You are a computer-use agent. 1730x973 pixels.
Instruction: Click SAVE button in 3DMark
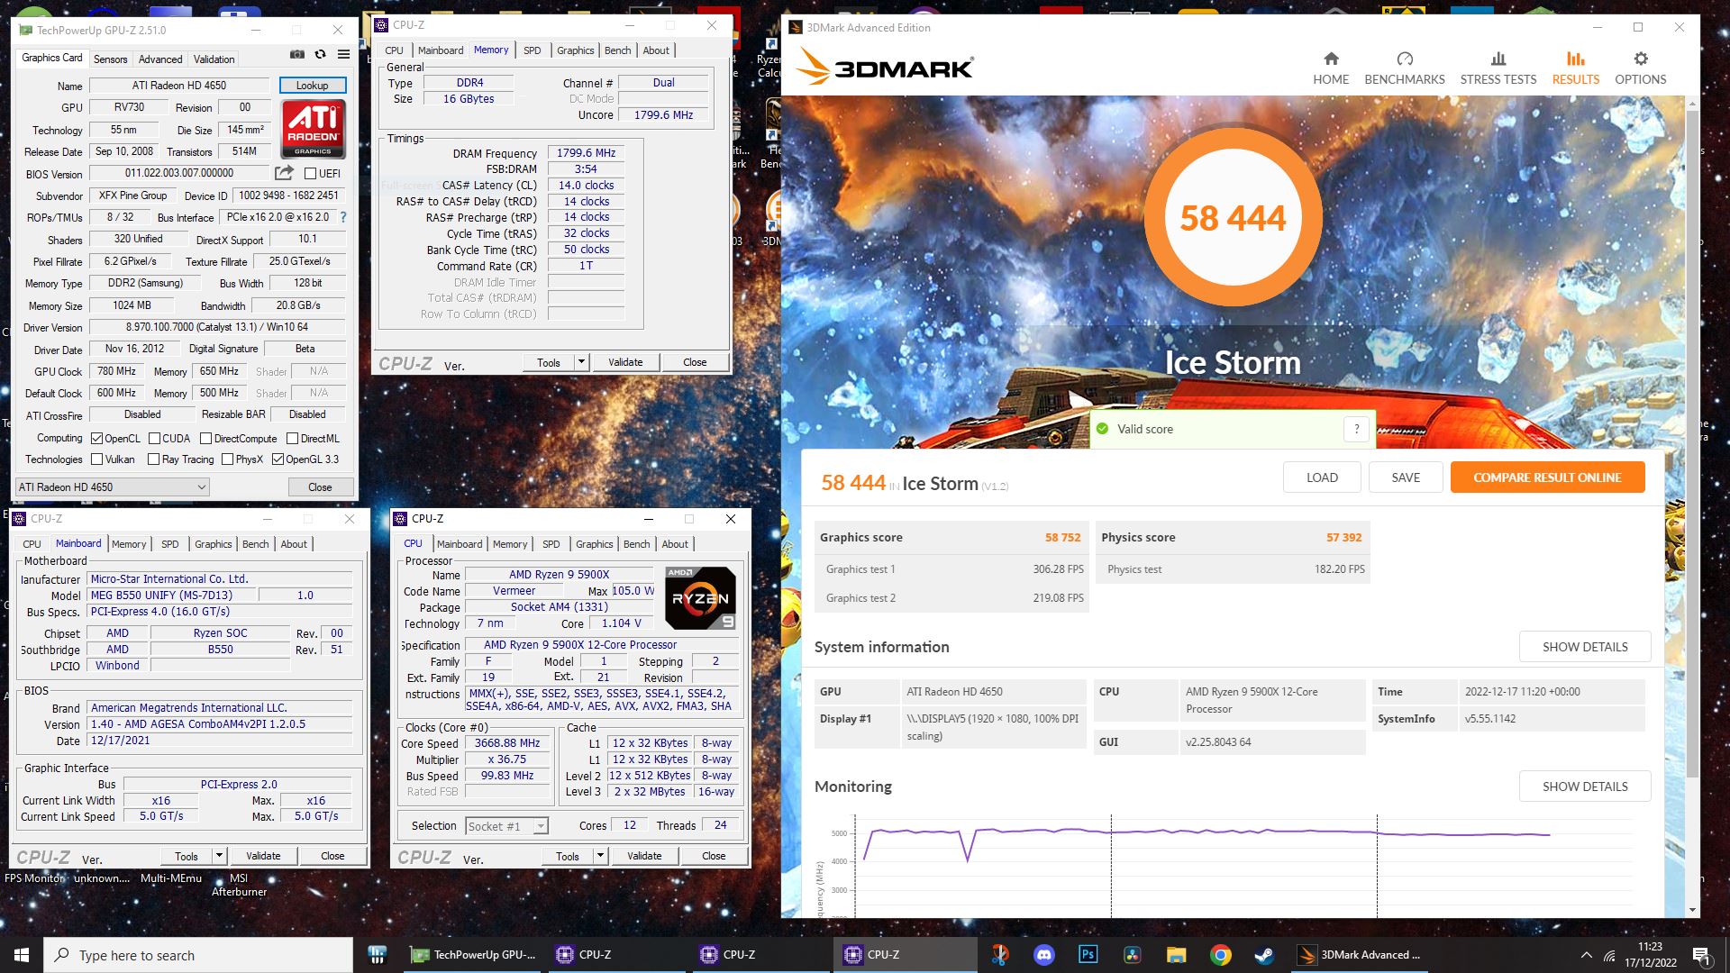click(x=1406, y=477)
